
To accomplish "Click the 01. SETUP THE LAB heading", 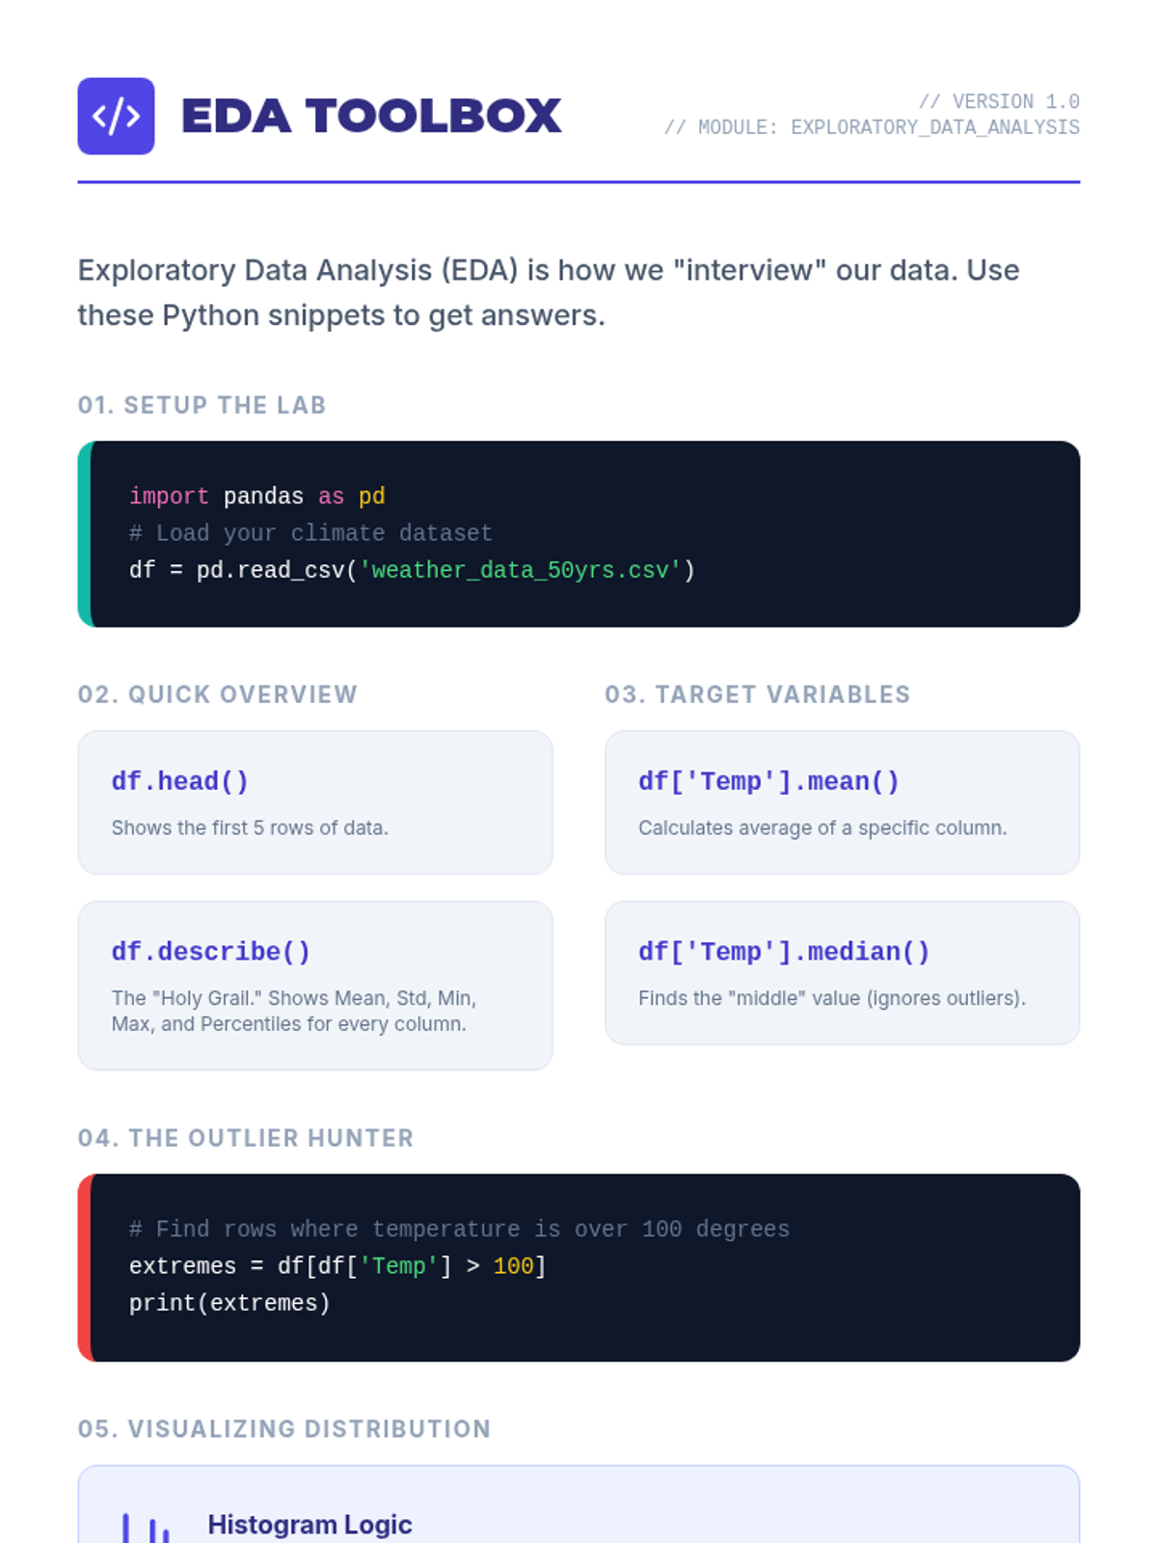I will pyautogui.click(x=202, y=405).
